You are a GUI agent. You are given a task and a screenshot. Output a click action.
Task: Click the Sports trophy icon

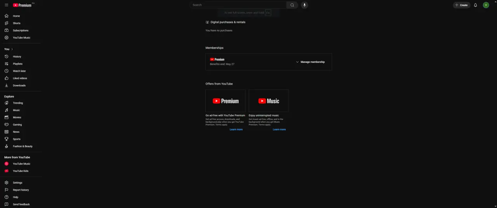pyautogui.click(x=6, y=139)
